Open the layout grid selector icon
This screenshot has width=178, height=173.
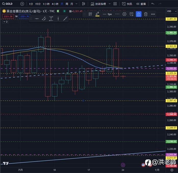pos(115,4)
